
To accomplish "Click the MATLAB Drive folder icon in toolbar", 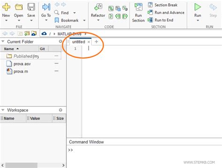I will pyautogui.click(x=34, y=33).
